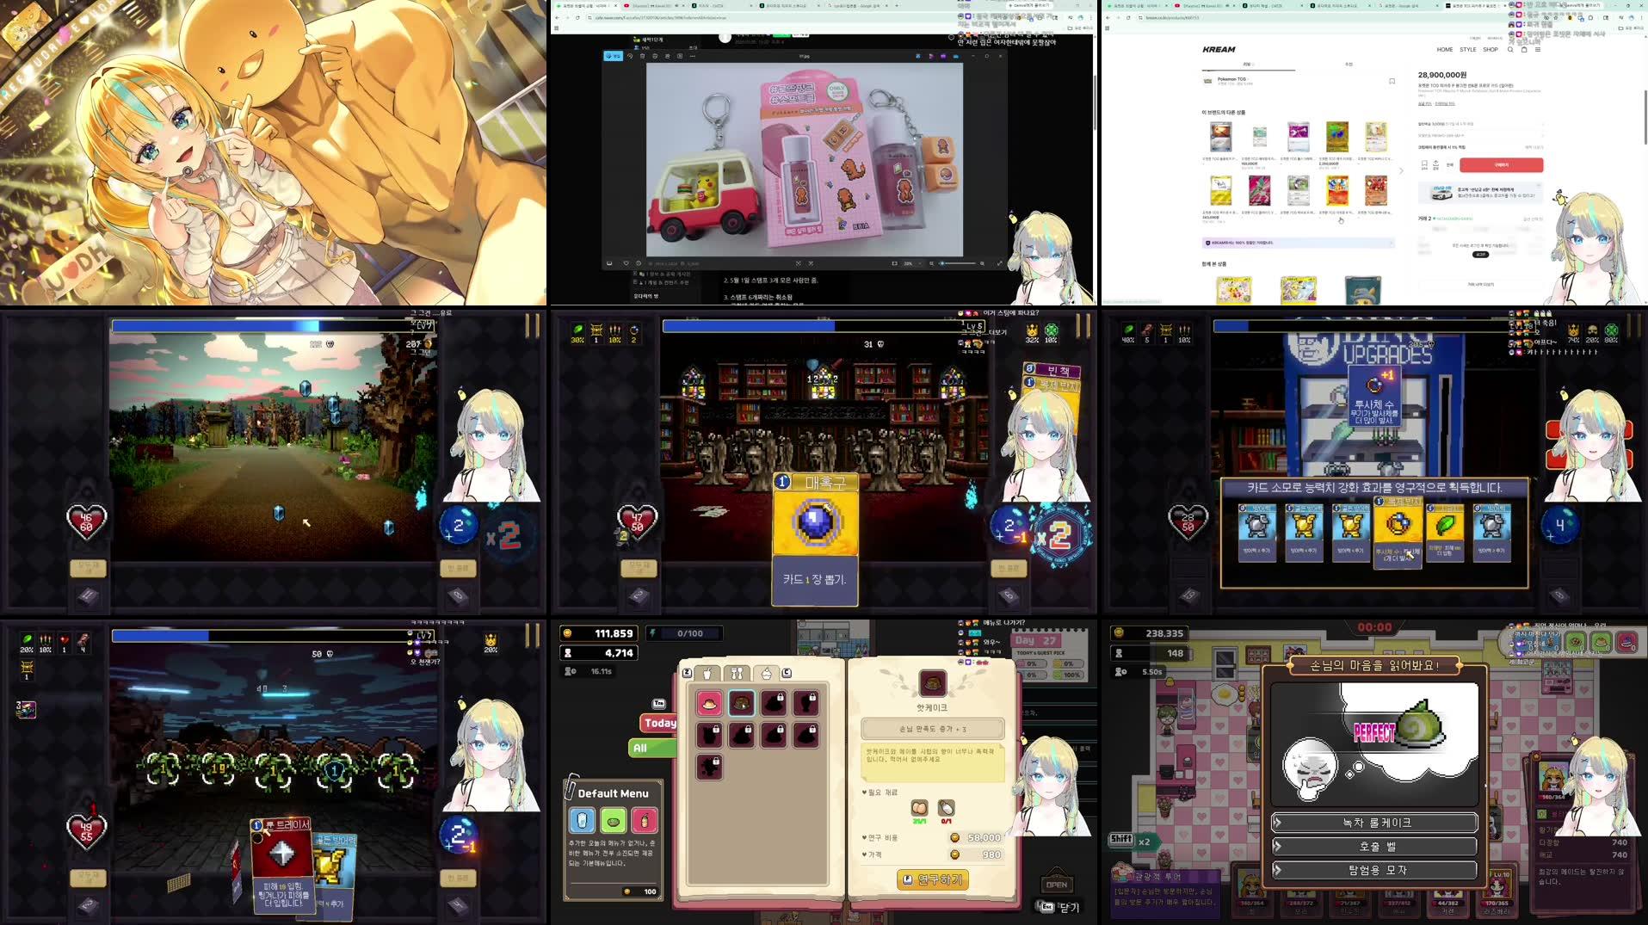Choose the 탐험용 모자 answer

(x=1375, y=870)
